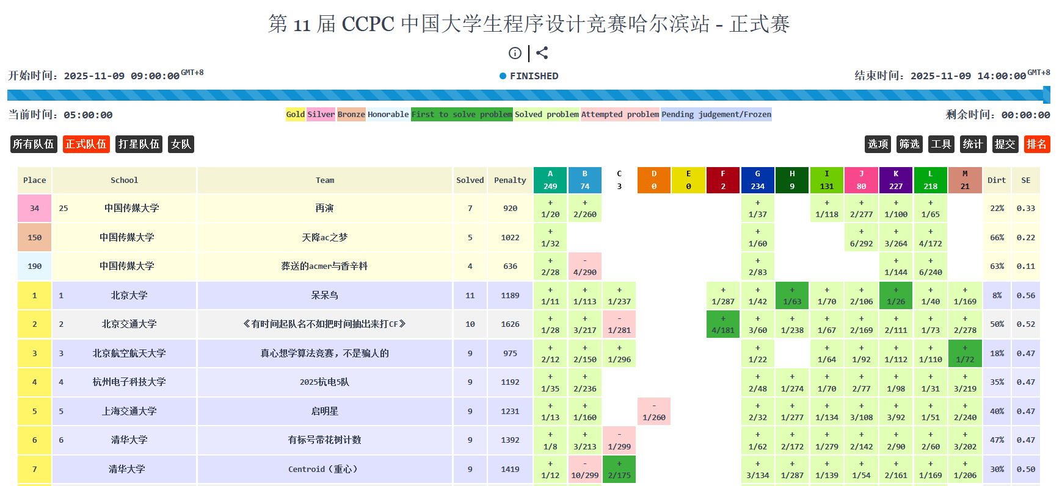Open team 呆呆鸟 from 北京大学
The width and height of the screenshot is (1062, 486).
[x=324, y=295]
